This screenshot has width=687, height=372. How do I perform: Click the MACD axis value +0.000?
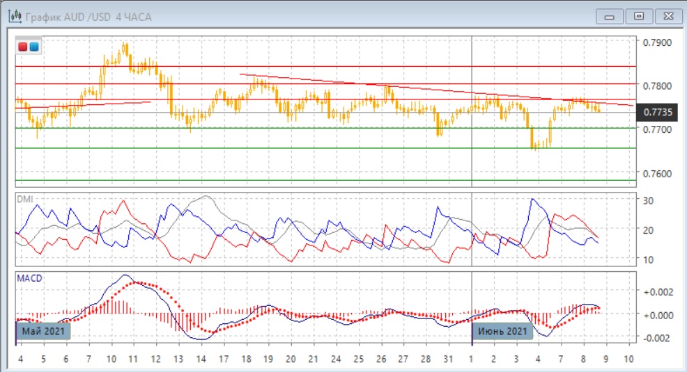coord(658,315)
